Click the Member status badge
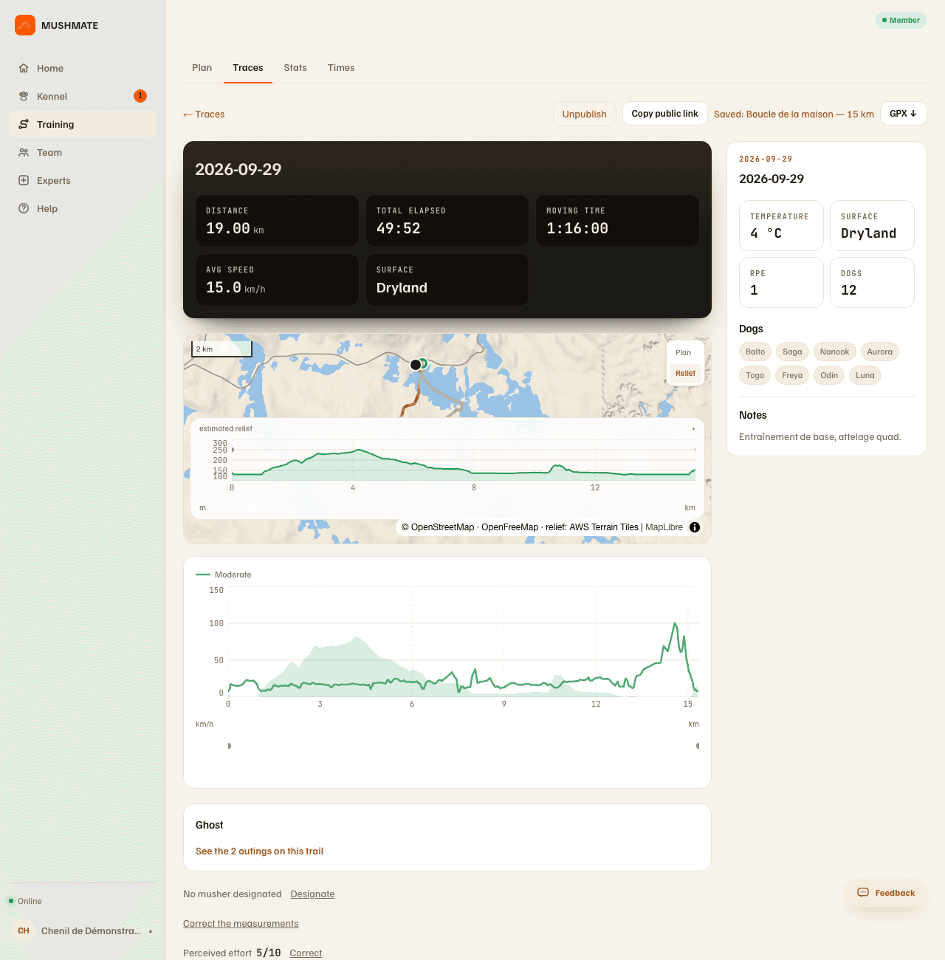This screenshot has width=945, height=960. 901,20
